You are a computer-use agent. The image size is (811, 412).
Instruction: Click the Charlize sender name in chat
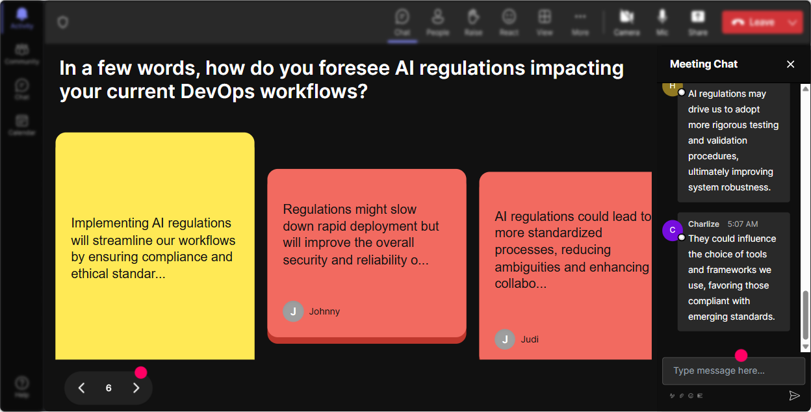pyautogui.click(x=704, y=224)
